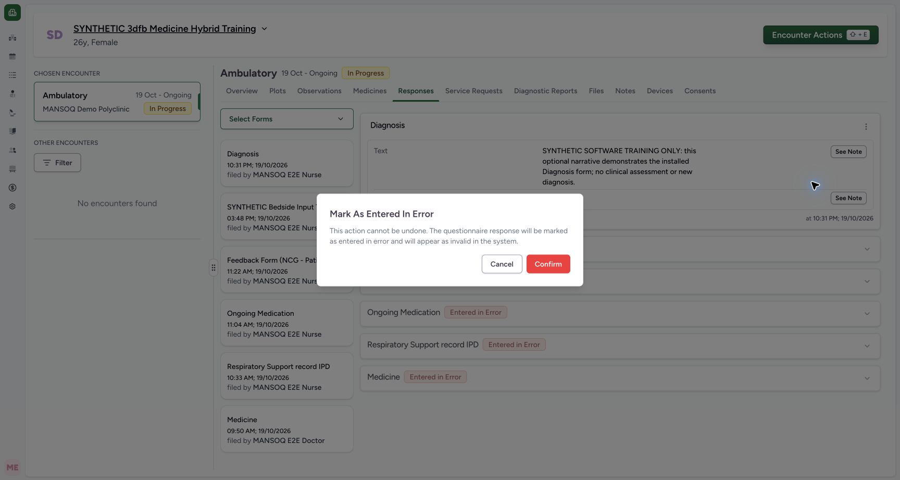This screenshot has width=900, height=480.
Task: Click the SD patient avatar
Action: click(x=55, y=35)
